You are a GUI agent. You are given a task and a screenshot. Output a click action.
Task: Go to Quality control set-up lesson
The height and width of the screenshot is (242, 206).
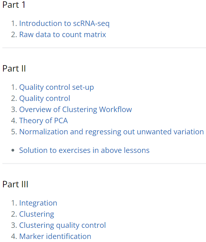tap(56, 87)
